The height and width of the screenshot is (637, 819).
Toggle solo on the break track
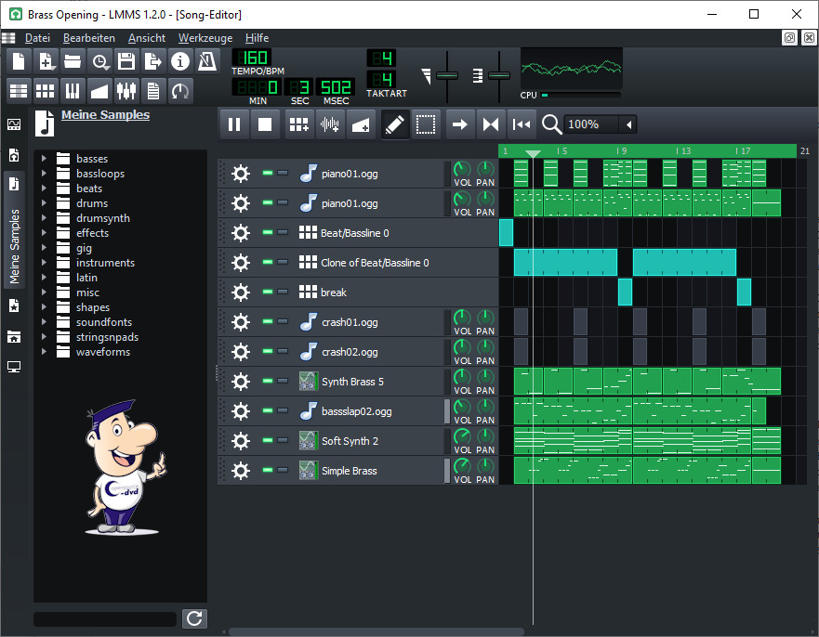(283, 292)
